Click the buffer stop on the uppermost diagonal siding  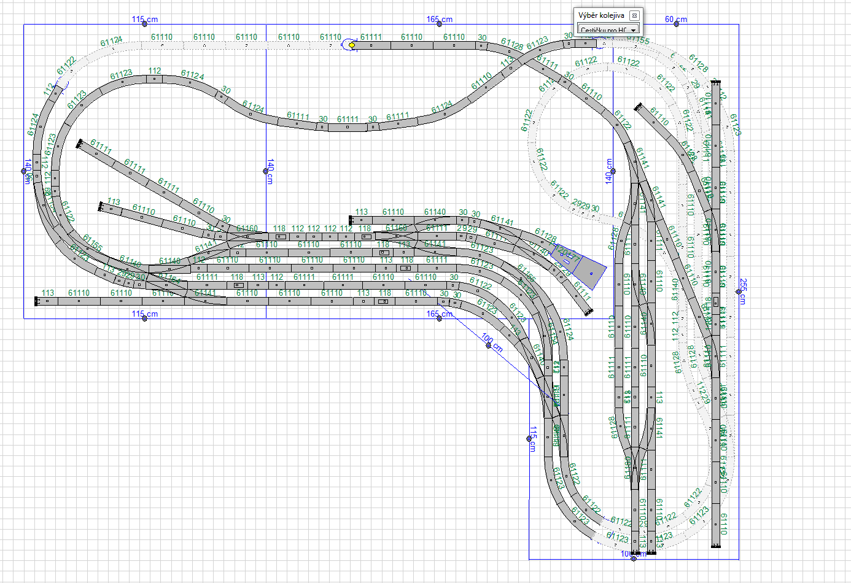(79, 144)
